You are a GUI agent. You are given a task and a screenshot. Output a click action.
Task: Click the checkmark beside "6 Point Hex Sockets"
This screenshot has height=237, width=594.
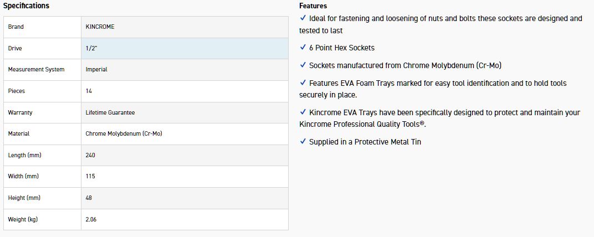point(303,48)
